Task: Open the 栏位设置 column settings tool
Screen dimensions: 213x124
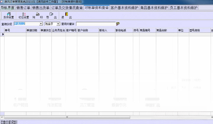Action: [24, 15]
